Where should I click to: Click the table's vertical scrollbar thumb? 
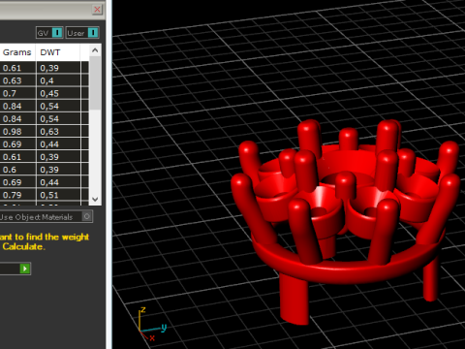95,83
